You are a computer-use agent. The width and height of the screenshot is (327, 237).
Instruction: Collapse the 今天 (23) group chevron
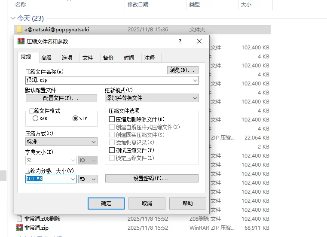(12, 18)
